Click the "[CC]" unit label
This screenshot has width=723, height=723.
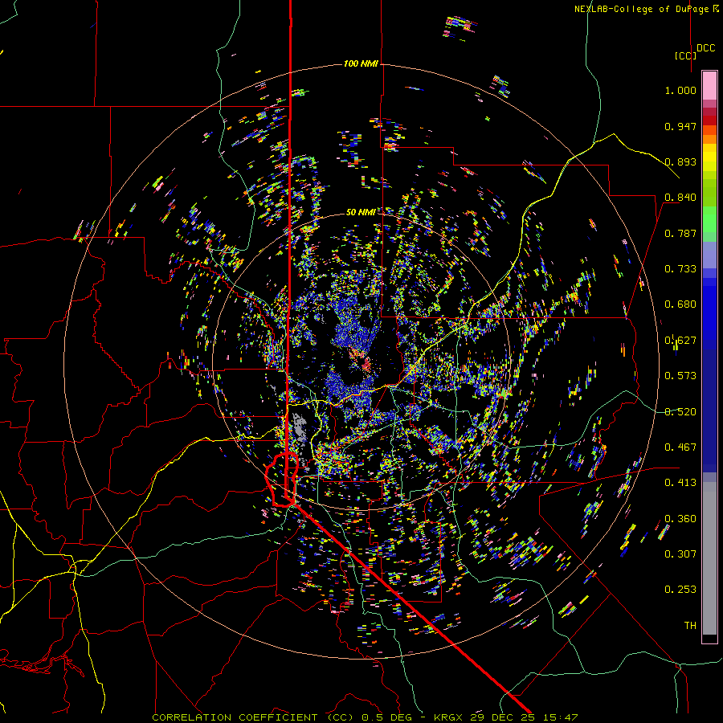coord(685,55)
